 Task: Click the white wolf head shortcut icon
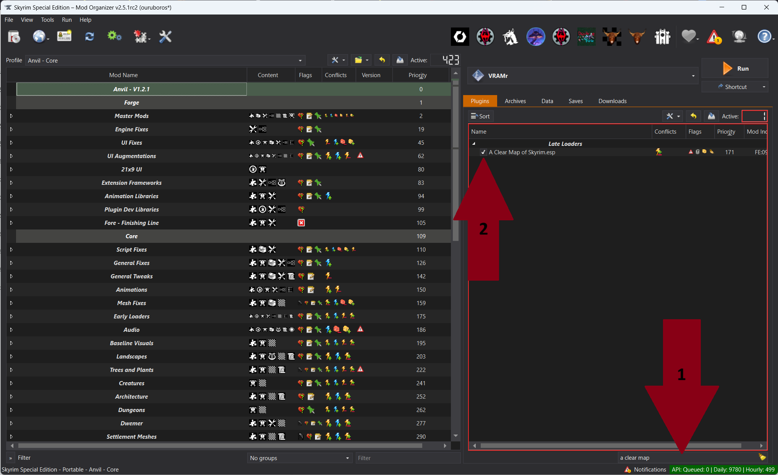pyautogui.click(x=510, y=37)
